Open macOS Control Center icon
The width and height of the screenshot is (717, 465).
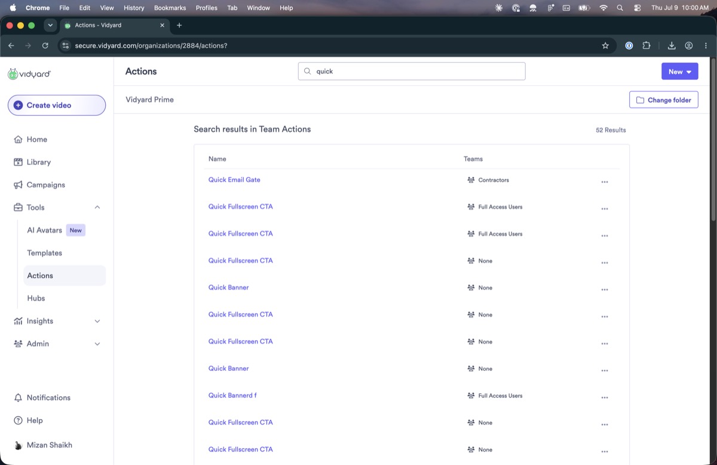pos(637,8)
